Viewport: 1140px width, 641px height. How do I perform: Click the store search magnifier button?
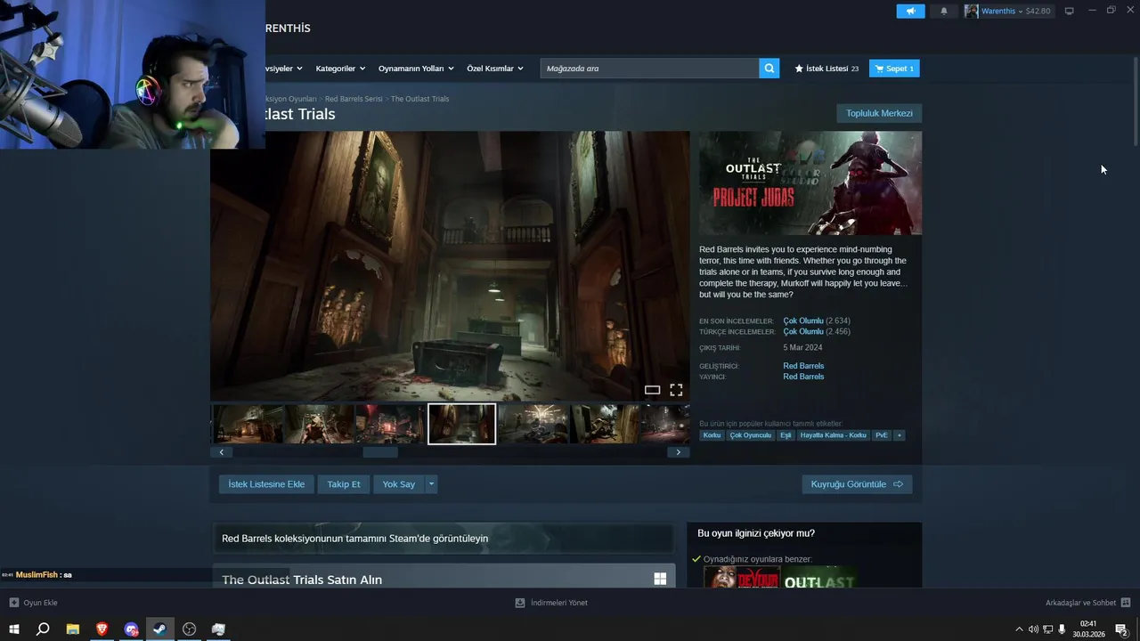click(769, 69)
